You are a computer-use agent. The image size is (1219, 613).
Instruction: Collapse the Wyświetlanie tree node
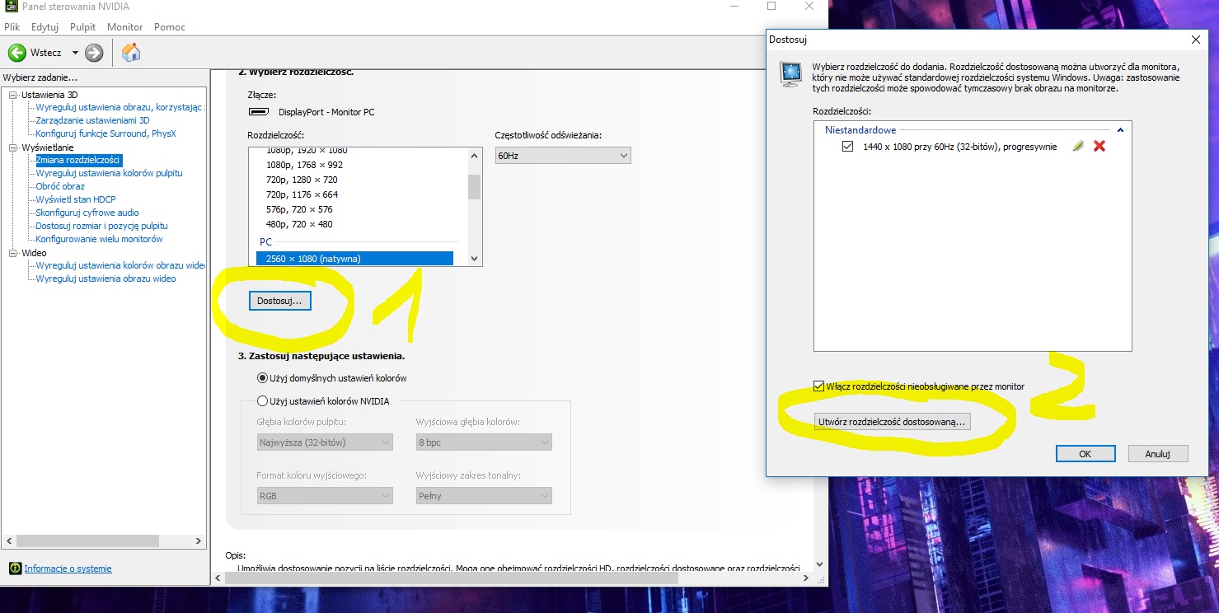point(13,147)
